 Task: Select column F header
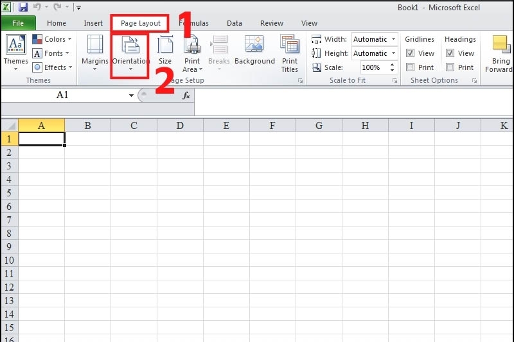272,126
